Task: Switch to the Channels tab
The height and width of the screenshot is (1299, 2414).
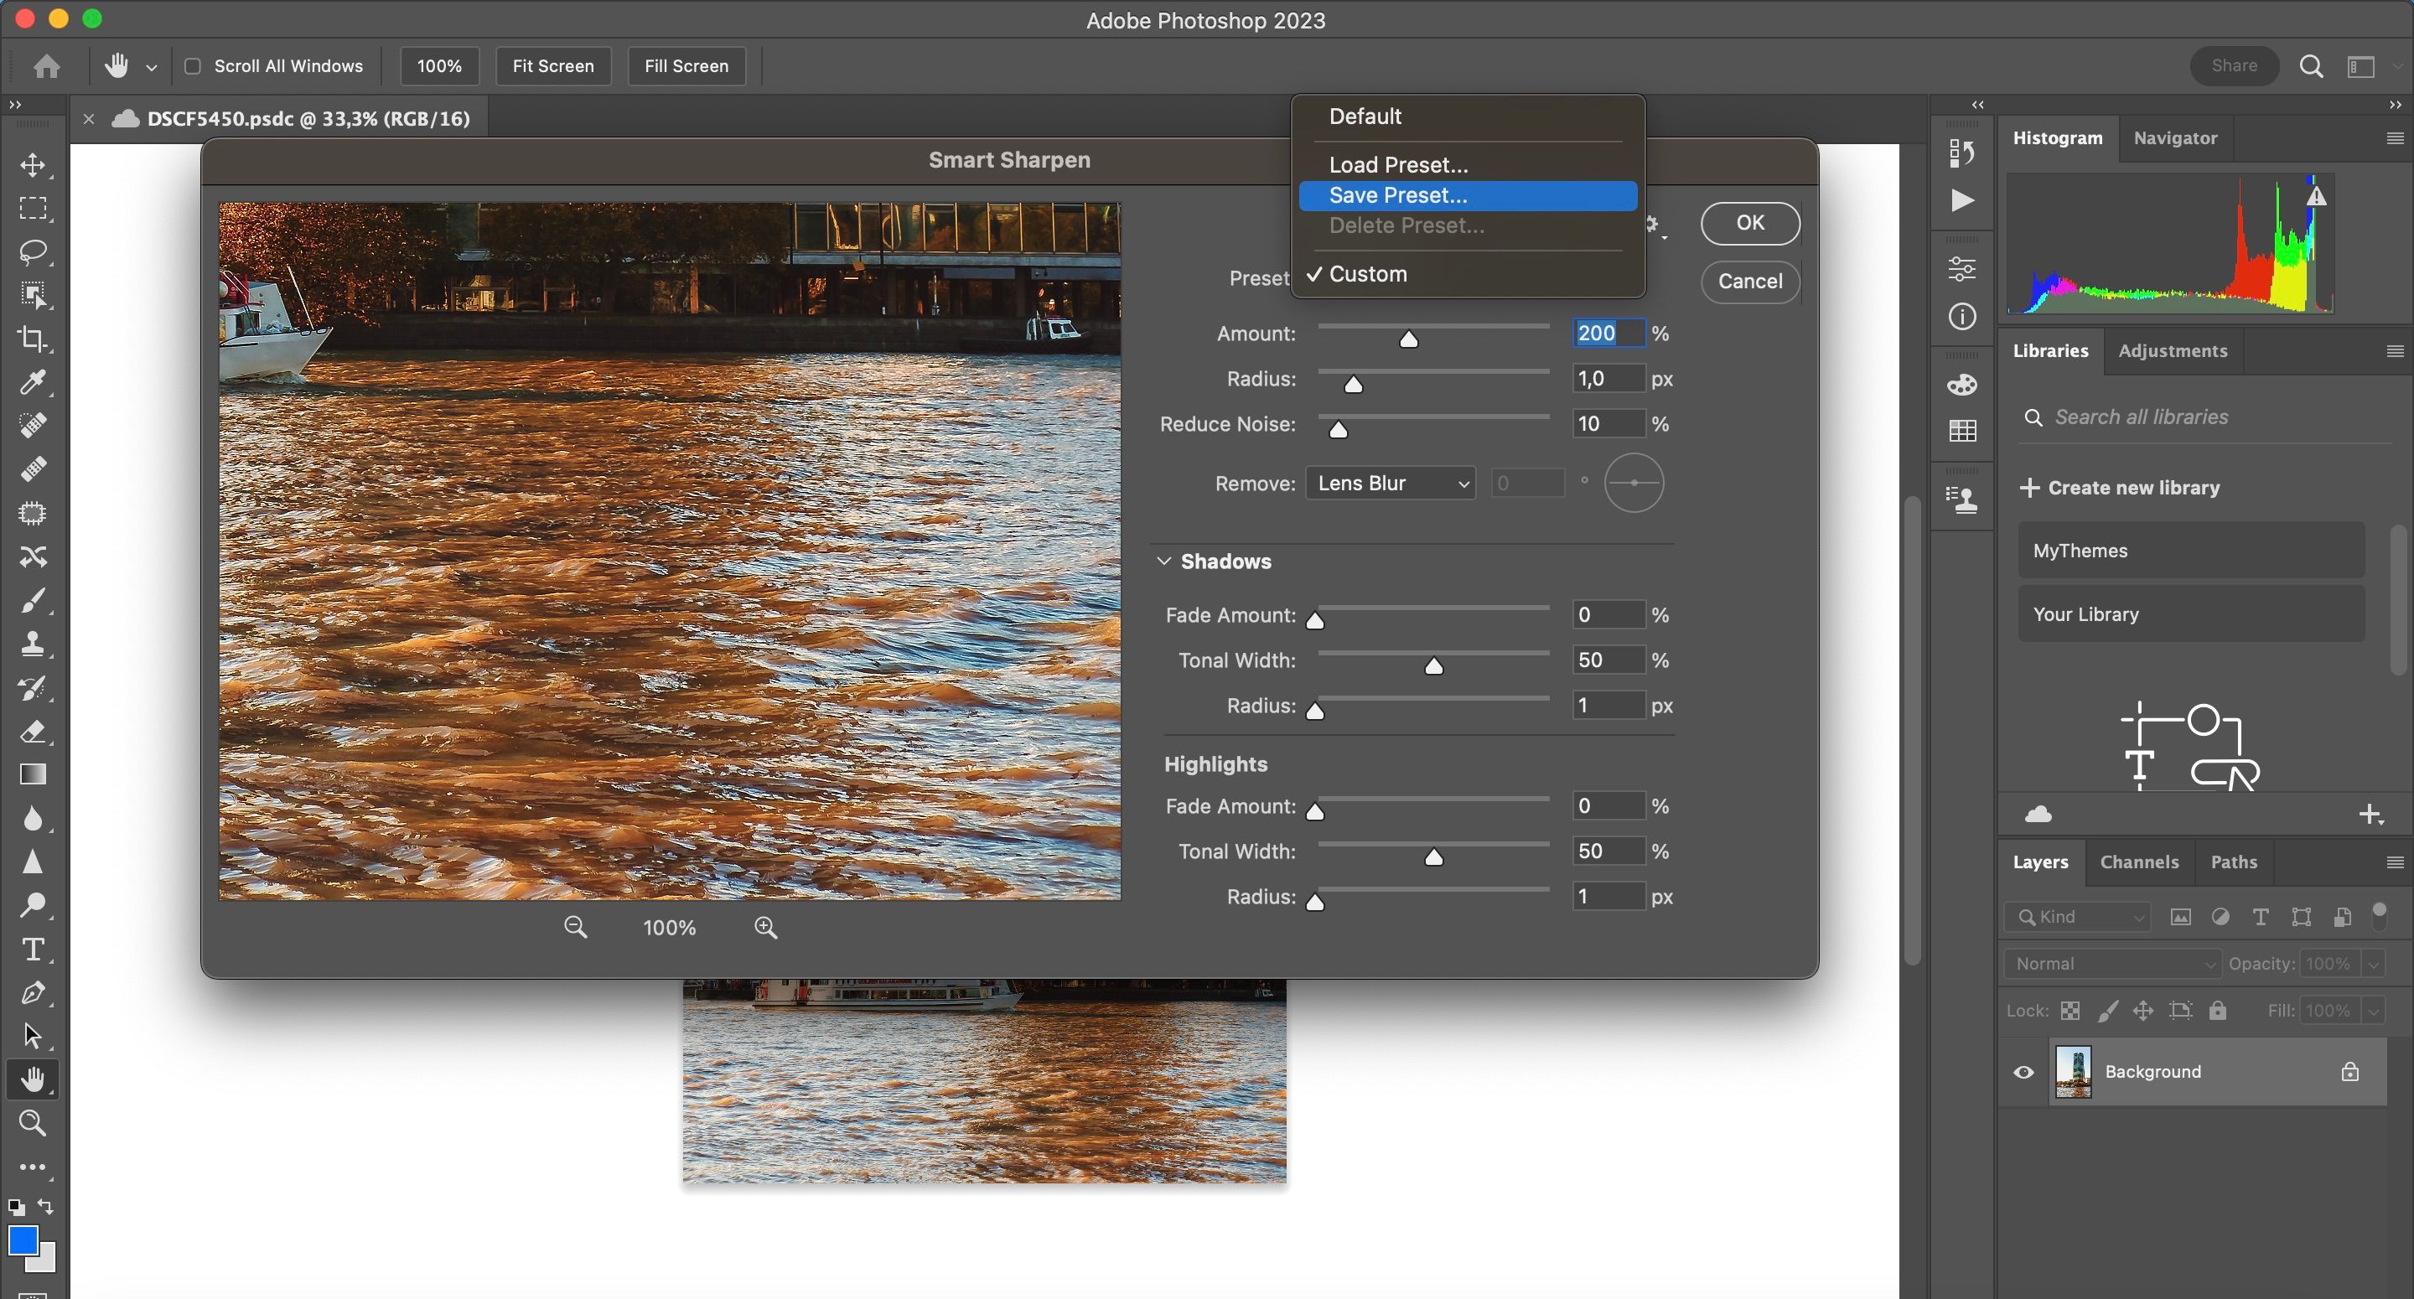Action: tap(2138, 862)
